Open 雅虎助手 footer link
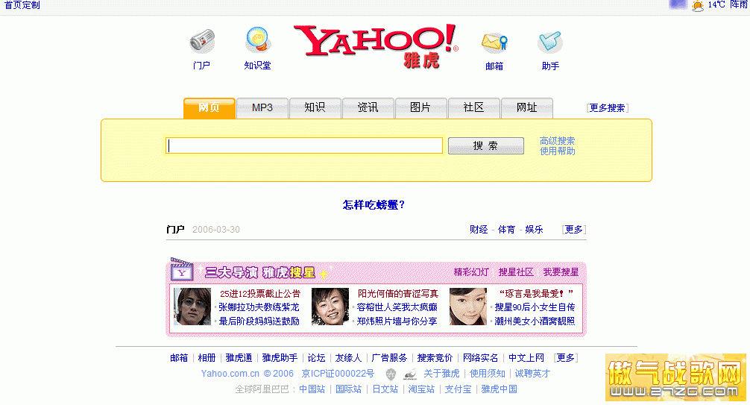This screenshot has height=405, width=750. 280,357
